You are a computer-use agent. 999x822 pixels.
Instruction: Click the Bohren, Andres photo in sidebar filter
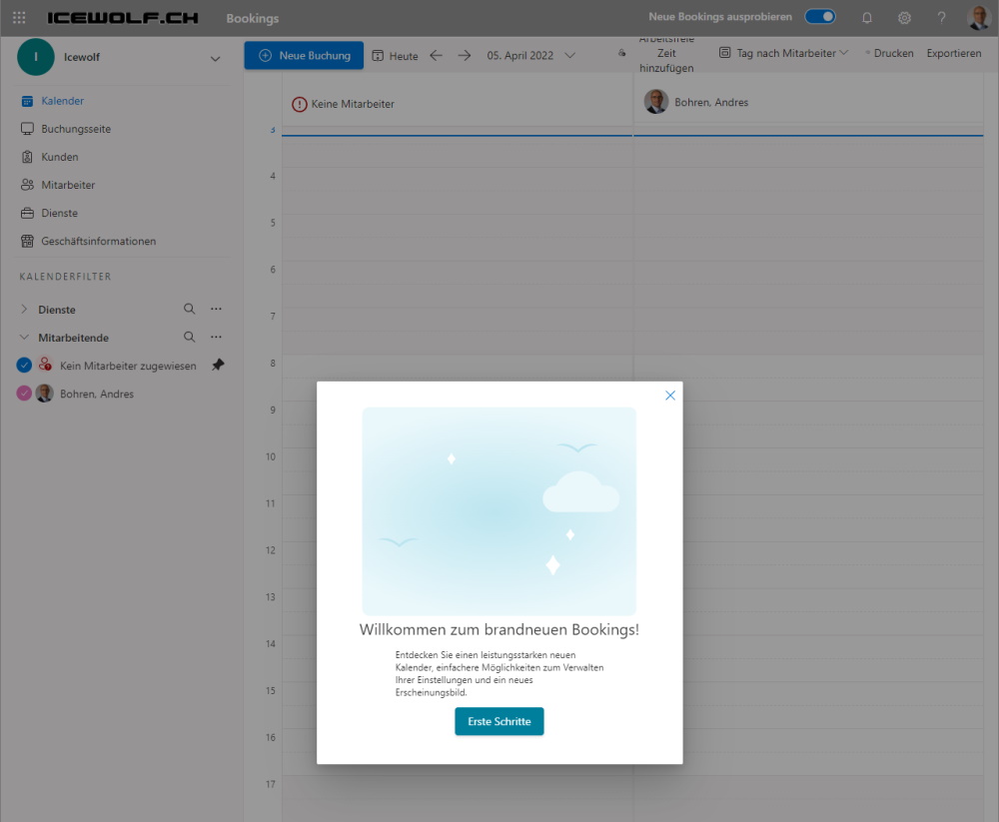(x=45, y=394)
